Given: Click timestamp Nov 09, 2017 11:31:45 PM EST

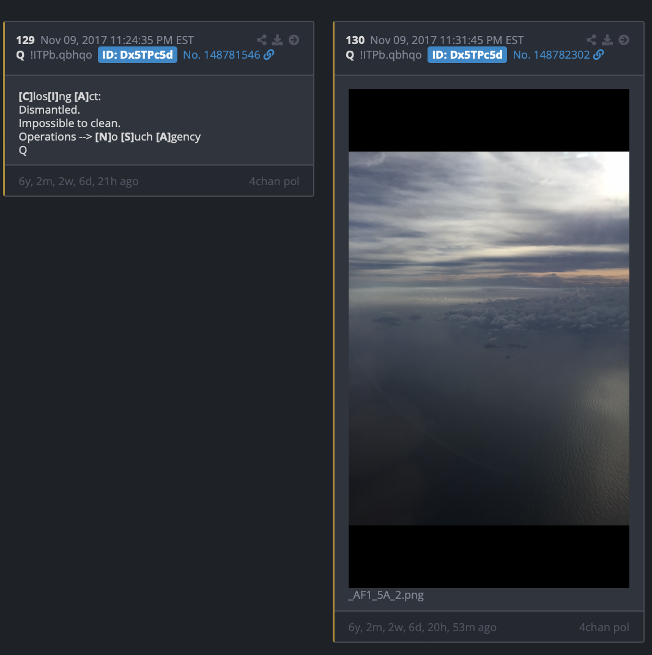Looking at the screenshot, I should [446, 40].
